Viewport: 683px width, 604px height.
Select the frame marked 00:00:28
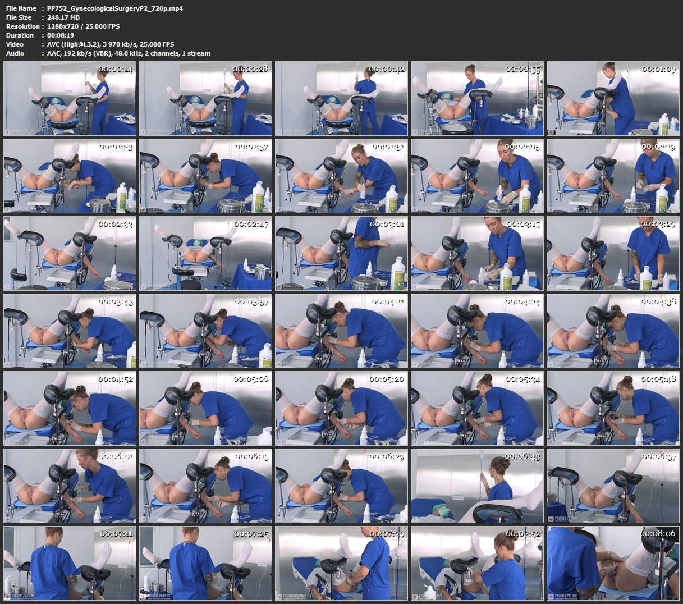coord(205,99)
